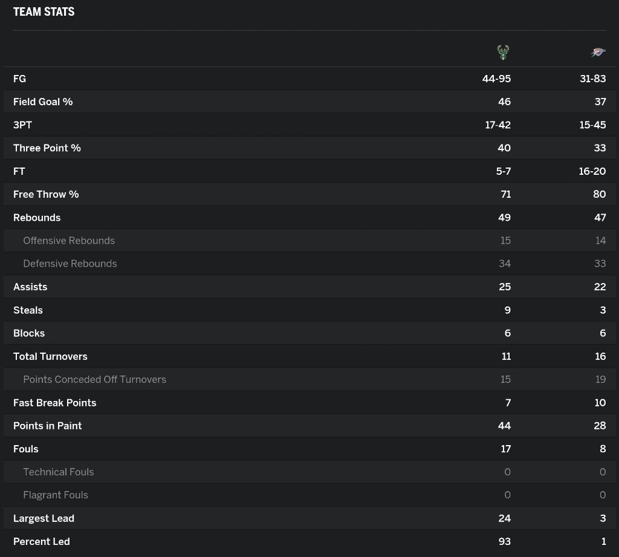Click the Oklahoma City Thunder team logo
Screen dimensions: 619x557
[598, 52]
